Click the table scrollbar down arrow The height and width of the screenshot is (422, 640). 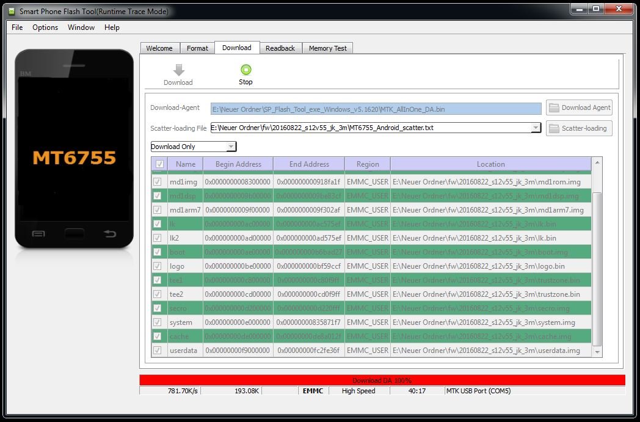pos(597,352)
